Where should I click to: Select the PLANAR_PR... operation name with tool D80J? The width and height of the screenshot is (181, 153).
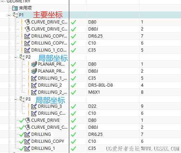point(51,71)
